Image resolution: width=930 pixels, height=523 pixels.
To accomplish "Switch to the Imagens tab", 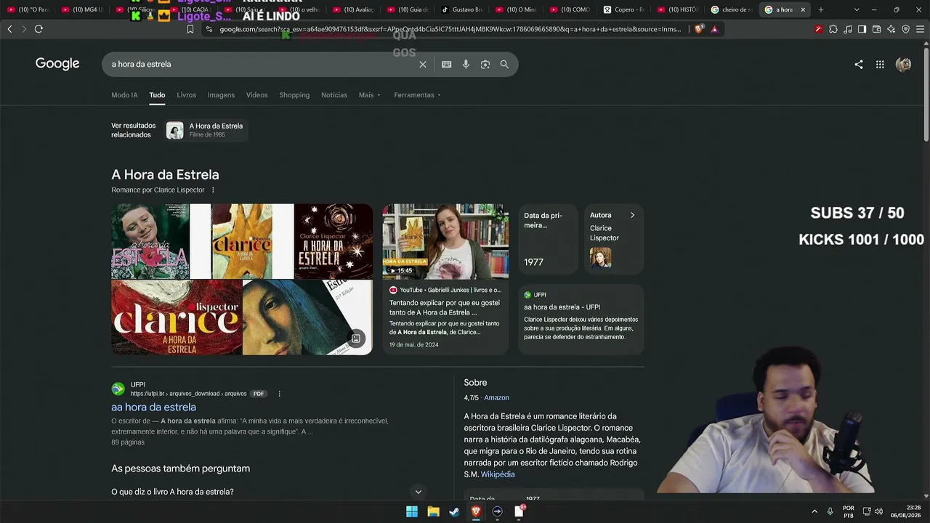I will click(x=221, y=95).
